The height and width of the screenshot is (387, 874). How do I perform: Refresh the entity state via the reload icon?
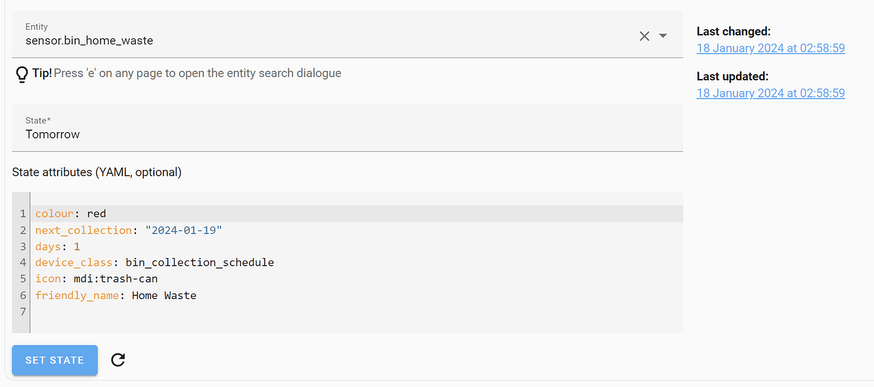(x=118, y=360)
